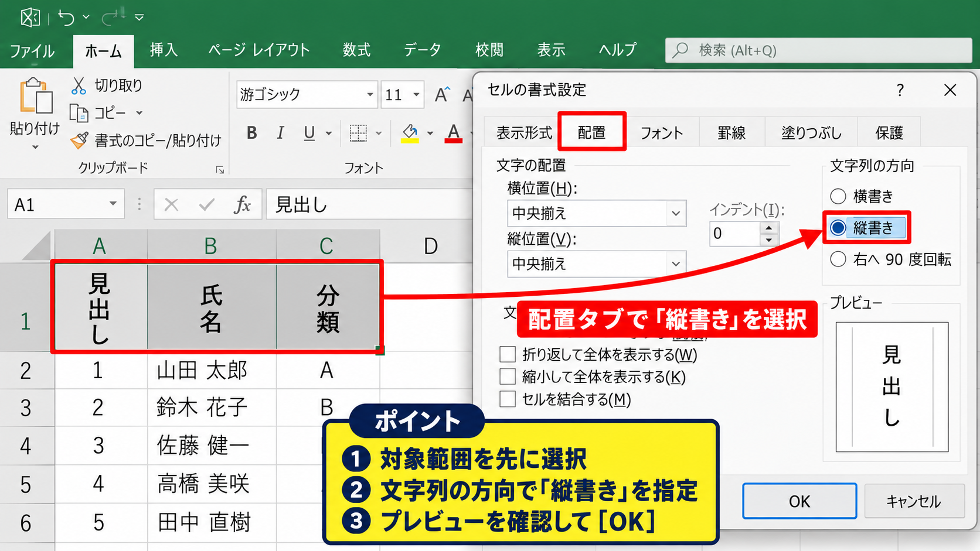The height and width of the screenshot is (551, 980).
Task: Open the コピー dropdown arrow
Action: pos(139,112)
